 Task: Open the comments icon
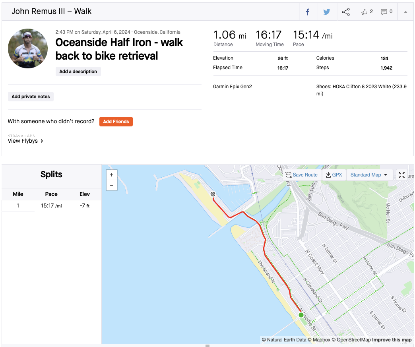click(x=384, y=12)
